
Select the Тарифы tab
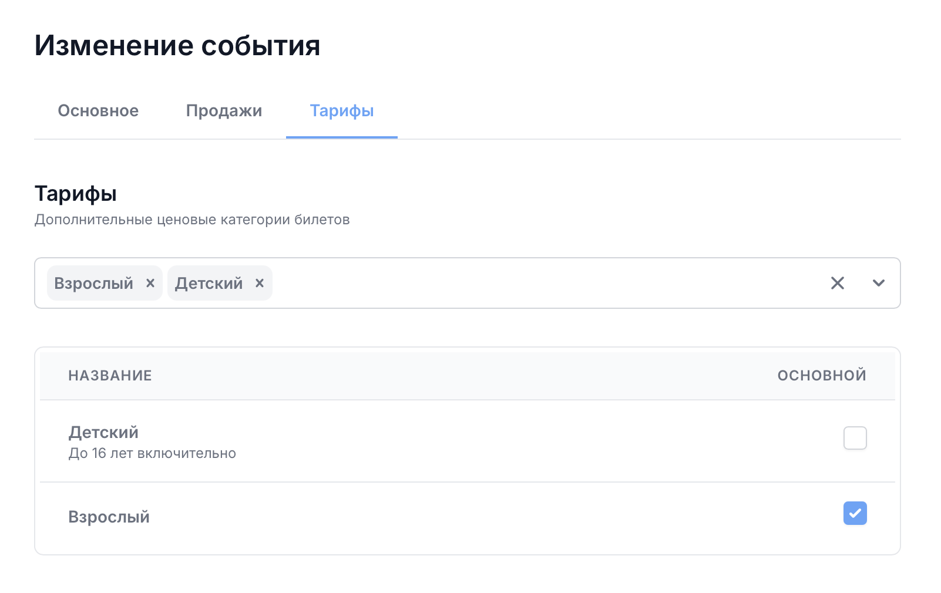342,111
